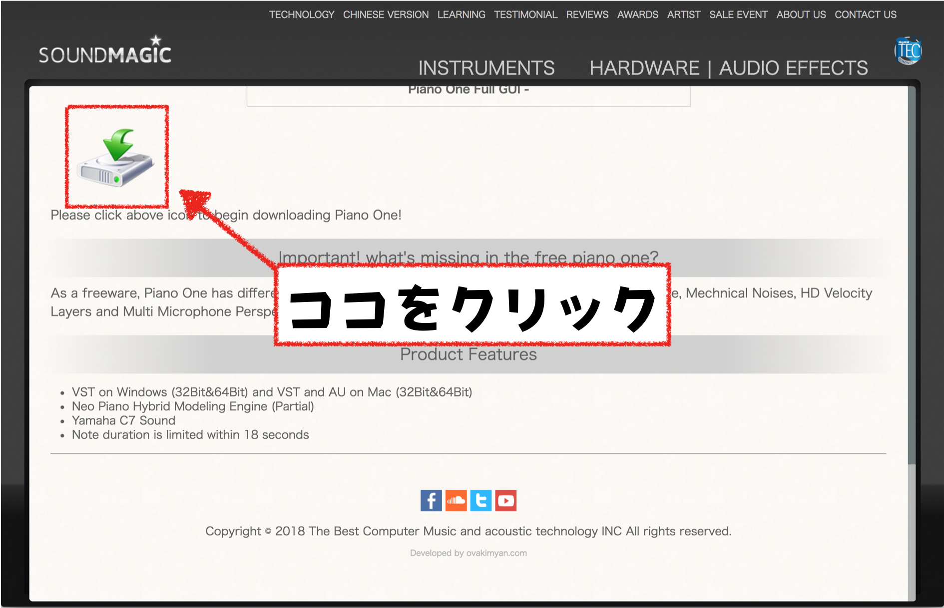Open the Twitter social icon
This screenshot has width=944, height=608.
[481, 500]
